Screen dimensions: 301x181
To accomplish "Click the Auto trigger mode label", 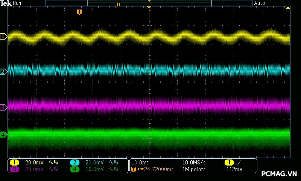I will tap(260, 3).
